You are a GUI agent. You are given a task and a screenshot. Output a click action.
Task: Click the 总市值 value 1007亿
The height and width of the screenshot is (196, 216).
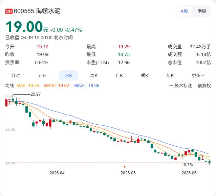click(x=203, y=63)
